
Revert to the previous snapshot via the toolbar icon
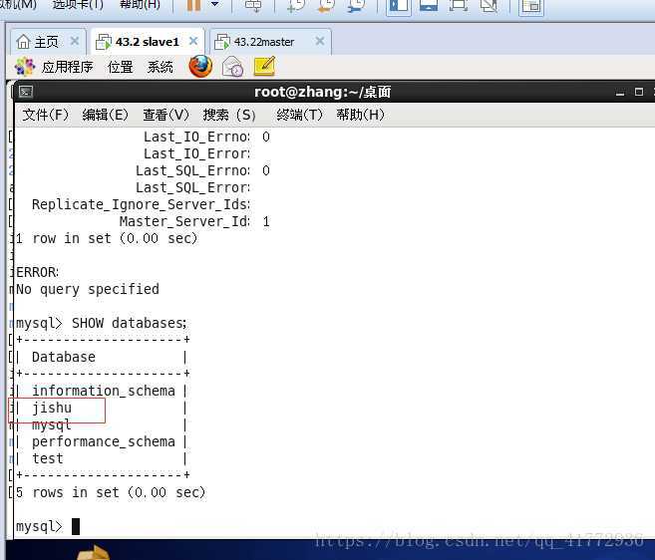point(326,5)
